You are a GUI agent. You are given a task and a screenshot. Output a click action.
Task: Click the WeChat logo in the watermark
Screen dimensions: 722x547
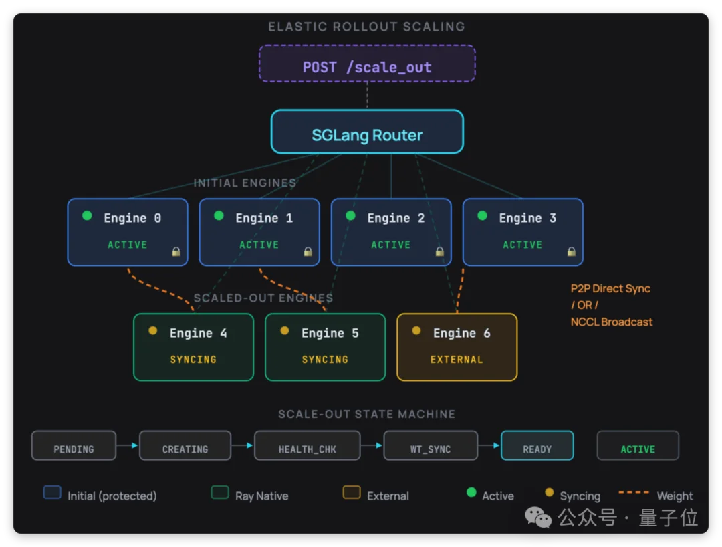(538, 517)
